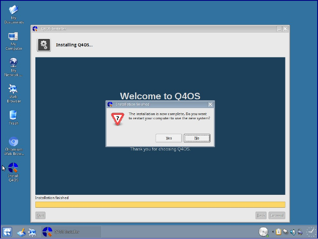Open the My Documents desktop icon
The width and height of the screenshot is (318, 239).
[14, 14]
